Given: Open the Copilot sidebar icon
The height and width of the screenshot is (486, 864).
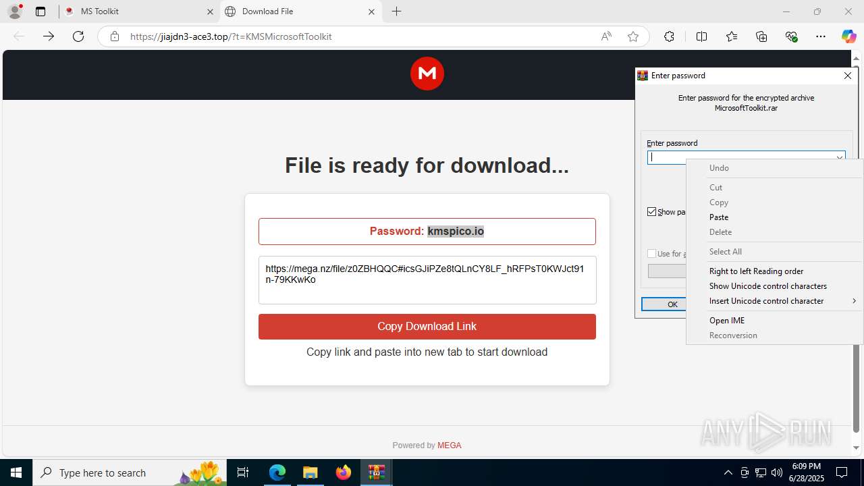Looking at the screenshot, I should pos(848,36).
